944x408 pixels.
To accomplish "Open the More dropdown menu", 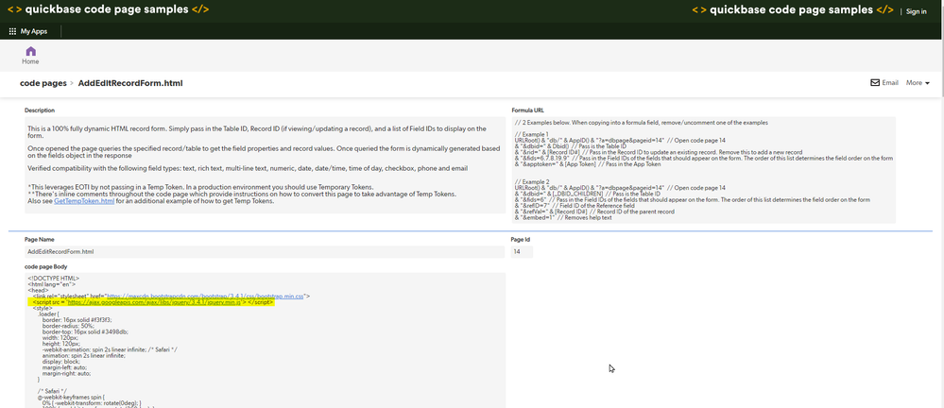I will pyautogui.click(x=918, y=82).
